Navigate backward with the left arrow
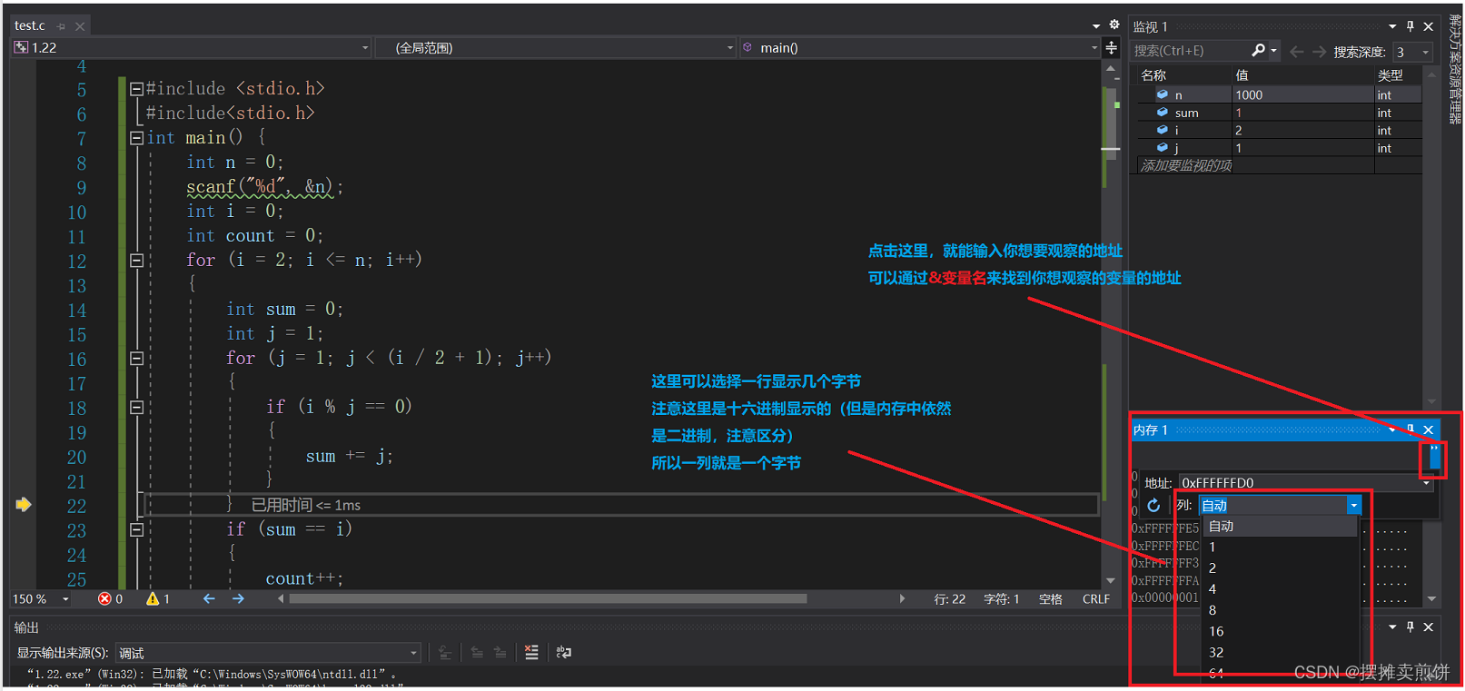This screenshot has height=691, width=1465. point(209,599)
